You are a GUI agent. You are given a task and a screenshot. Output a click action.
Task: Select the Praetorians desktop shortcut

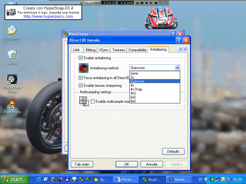coord(12,104)
